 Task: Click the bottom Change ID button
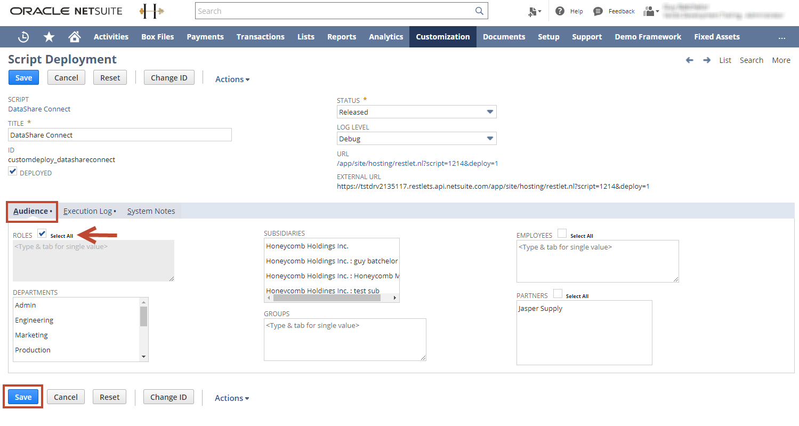pos(168,397)
